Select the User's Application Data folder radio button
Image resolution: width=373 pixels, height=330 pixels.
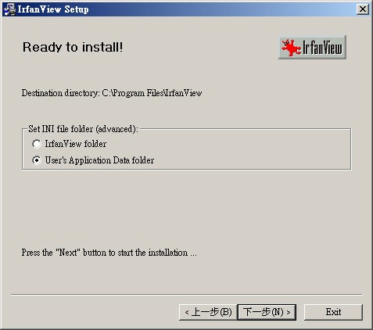(37, 160)
